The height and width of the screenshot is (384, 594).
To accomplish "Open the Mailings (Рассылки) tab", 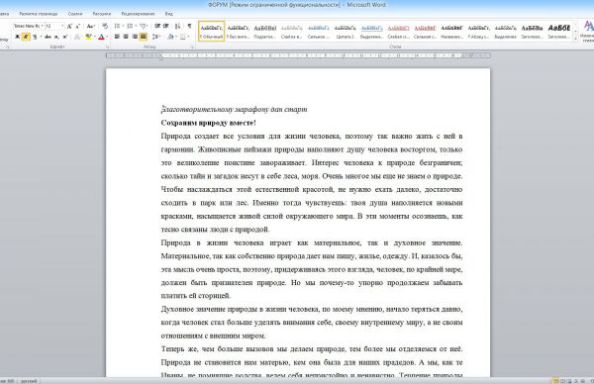I will pos(102,14).
